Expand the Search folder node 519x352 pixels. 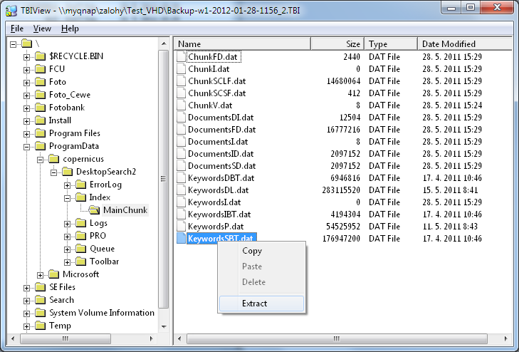point(26,301)
